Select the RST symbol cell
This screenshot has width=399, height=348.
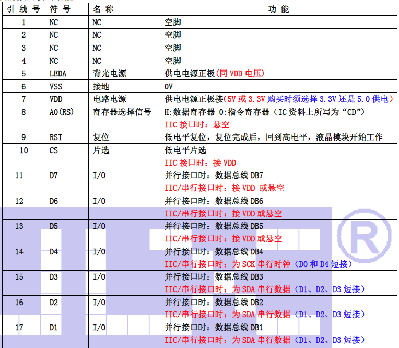55,137
